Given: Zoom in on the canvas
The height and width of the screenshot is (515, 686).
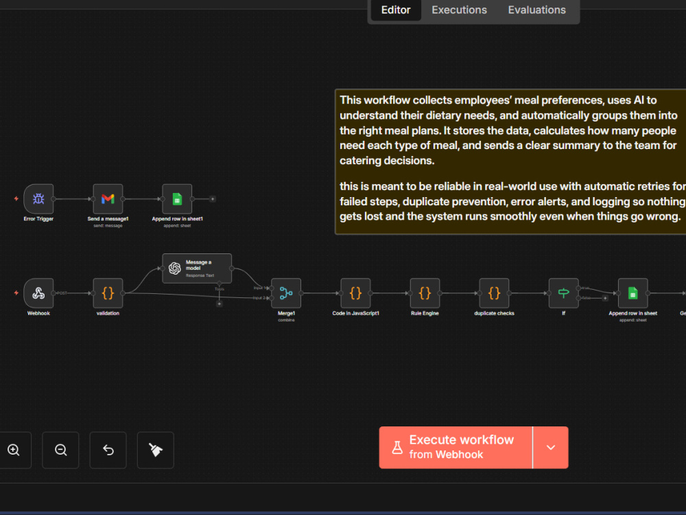Looking at the screenshot, I should (x=14, y=450).
